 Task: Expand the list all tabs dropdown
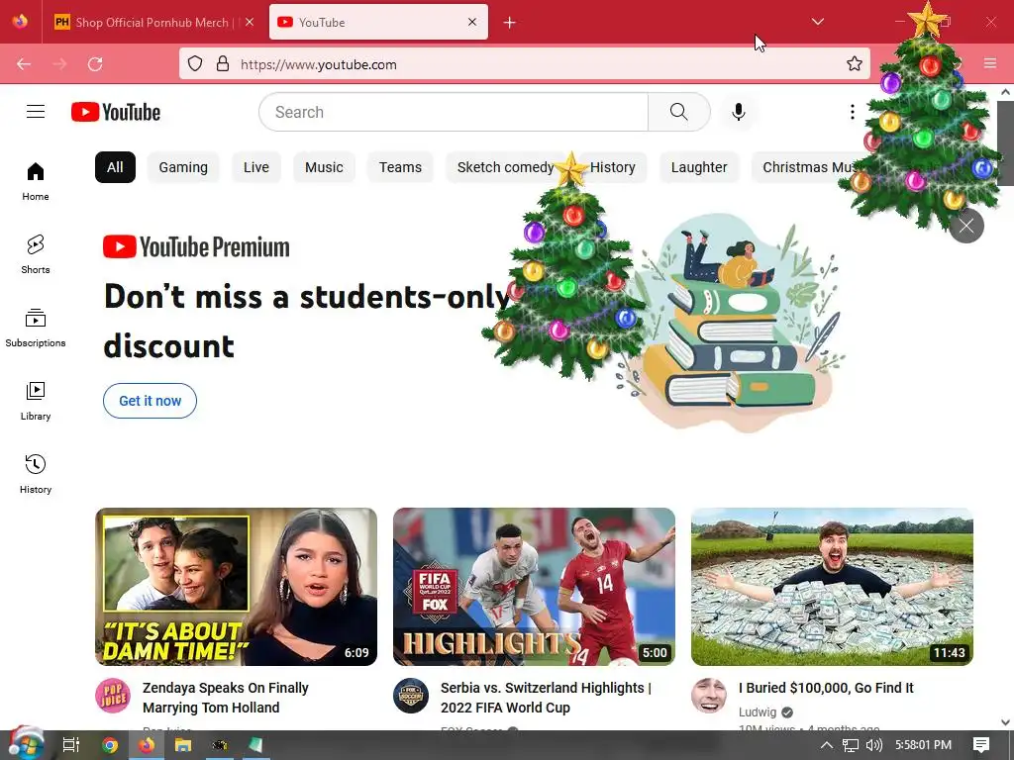tap(817, 22)
